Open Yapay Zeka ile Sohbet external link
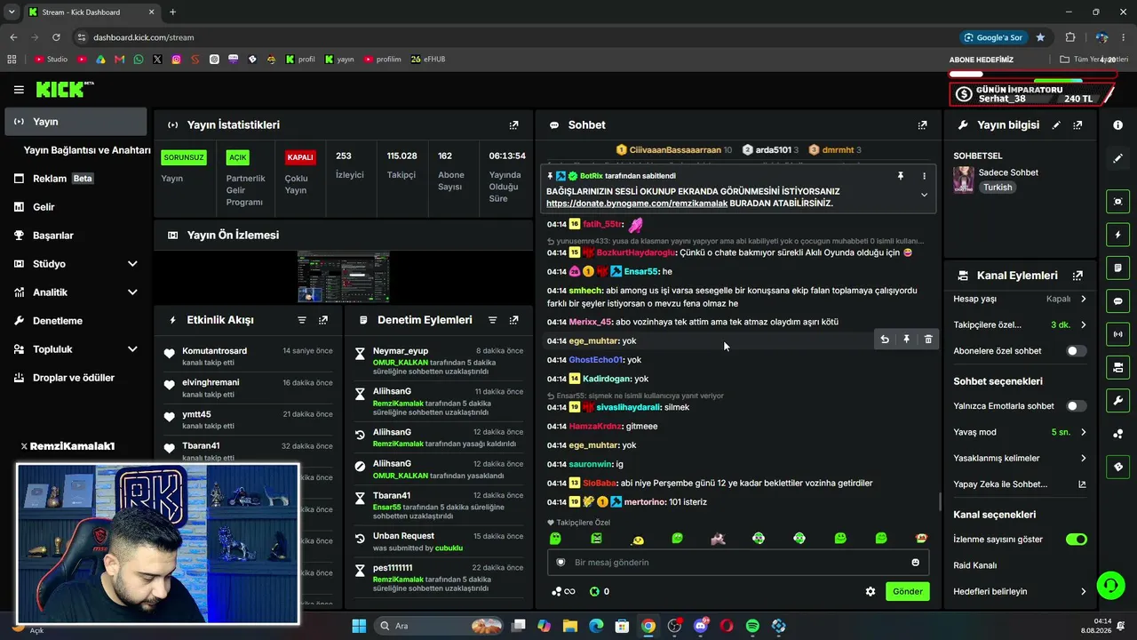The width and height of the screenshot is (1137, 640). click(1082, 484)
